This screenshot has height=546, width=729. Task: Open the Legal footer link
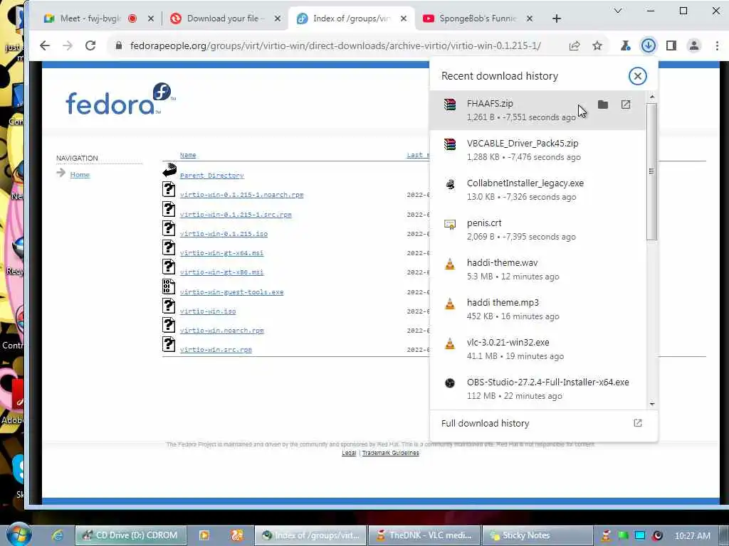pos(349,453)
